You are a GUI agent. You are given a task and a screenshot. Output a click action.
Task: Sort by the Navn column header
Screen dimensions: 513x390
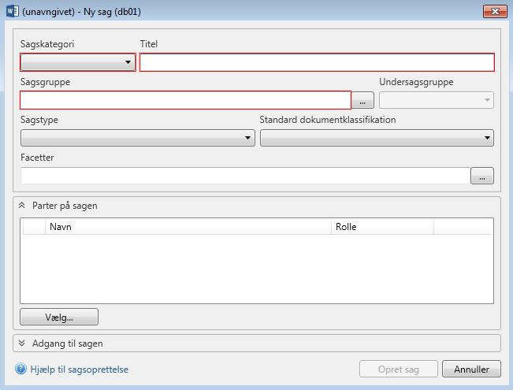point(188,227)
